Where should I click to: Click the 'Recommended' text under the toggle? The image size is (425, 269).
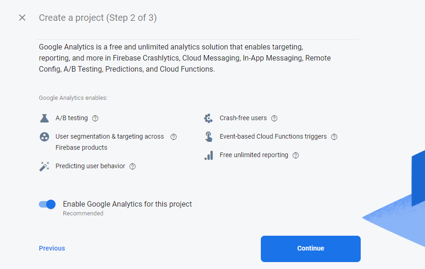click(x=83, y=214)
